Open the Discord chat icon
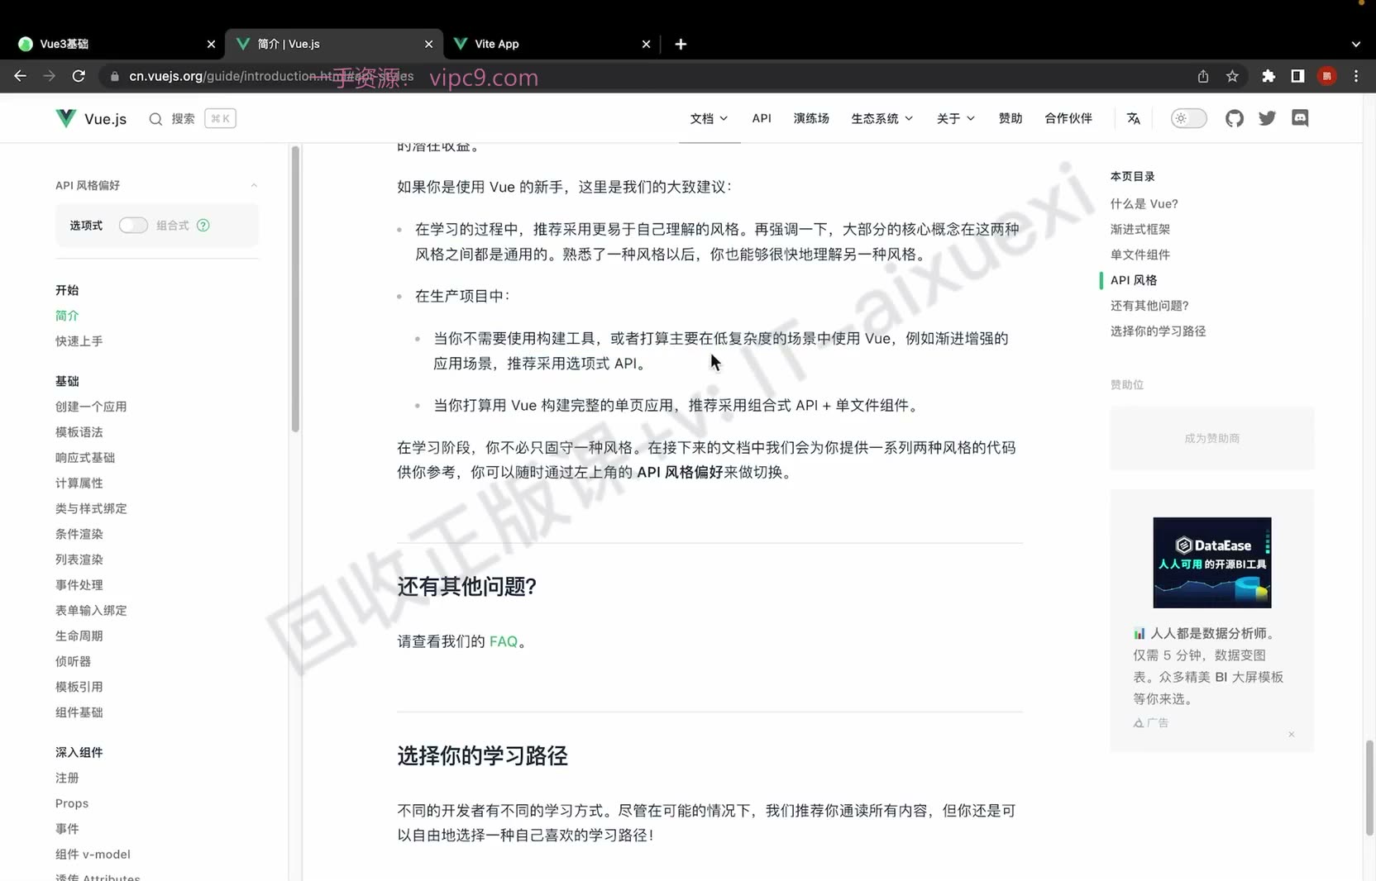 click(1300, 118)
